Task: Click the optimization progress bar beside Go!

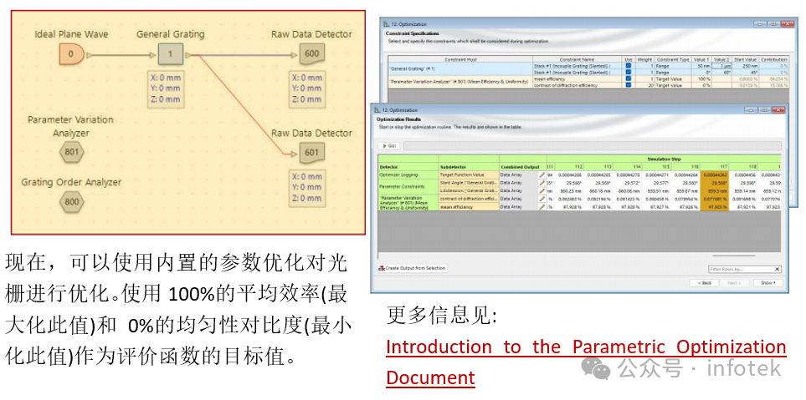Action: point(593,145)
